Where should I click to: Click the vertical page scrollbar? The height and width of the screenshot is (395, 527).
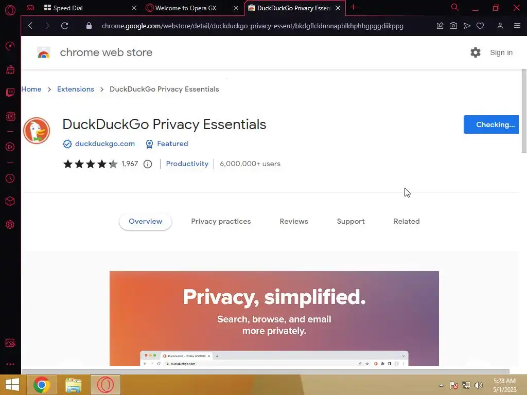tap(524, 111)
